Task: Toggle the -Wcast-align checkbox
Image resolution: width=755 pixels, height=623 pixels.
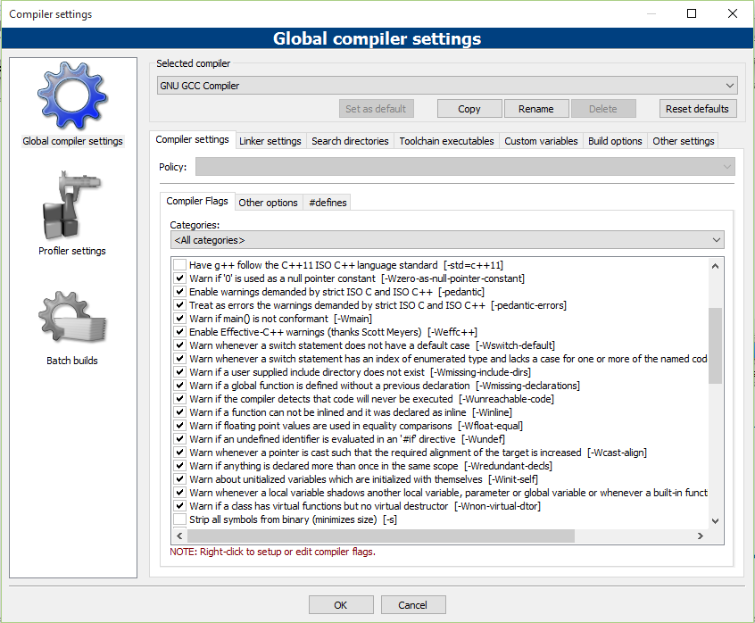Action: click(x=179, y=453)
